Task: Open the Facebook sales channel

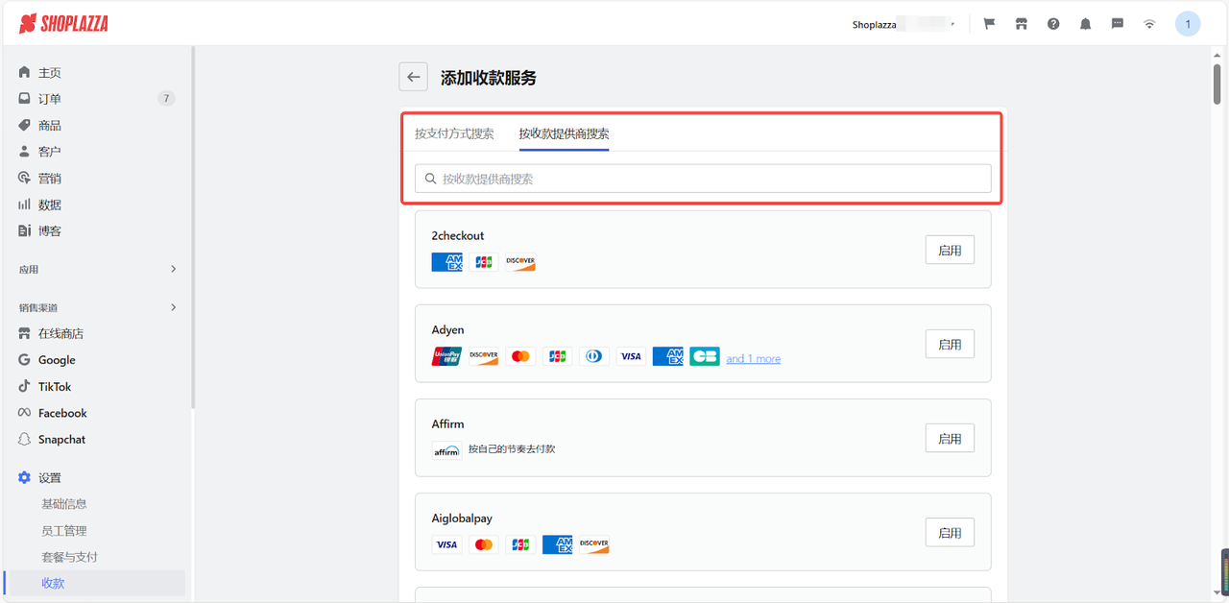Action: (61, 412)
